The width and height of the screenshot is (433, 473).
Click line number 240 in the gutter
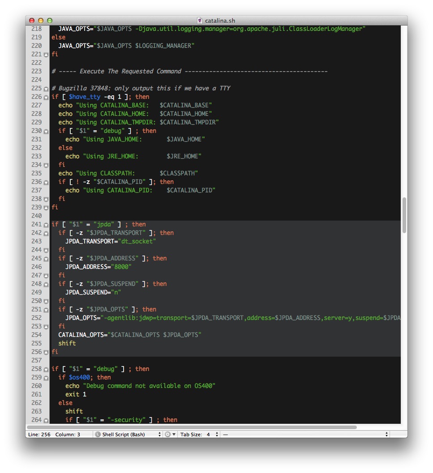point(37,216)
